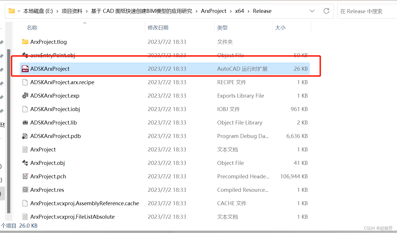Navigate to the BIM模型 research folder breadcrumb

(141, 11)
